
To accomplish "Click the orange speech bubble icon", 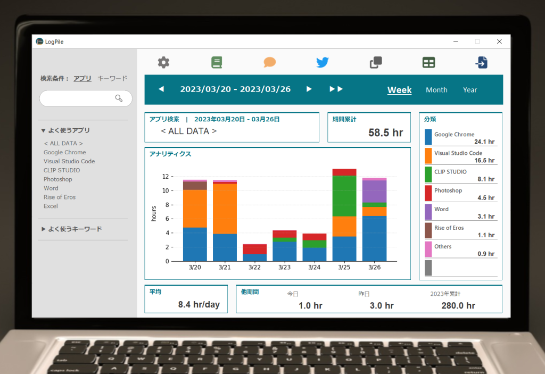I will click(x=270, y=62).
